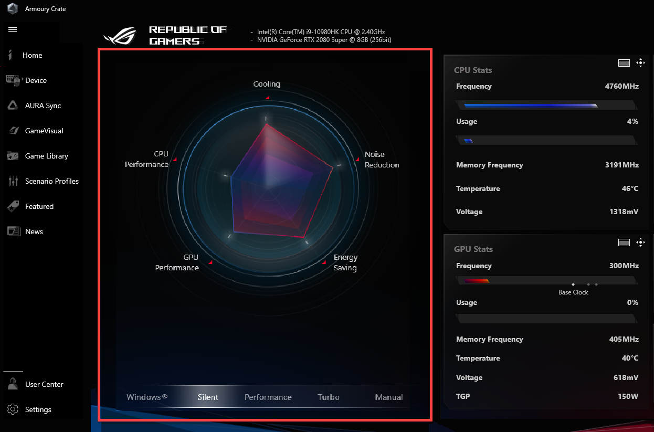Click the Noise Reduction radar label

[382, 160]
